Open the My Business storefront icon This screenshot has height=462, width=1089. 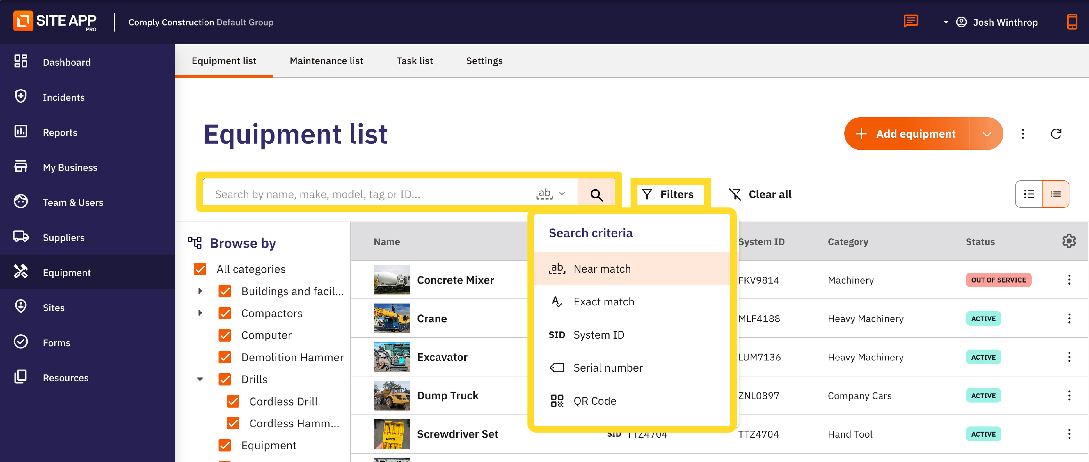[x=21, y=167]
